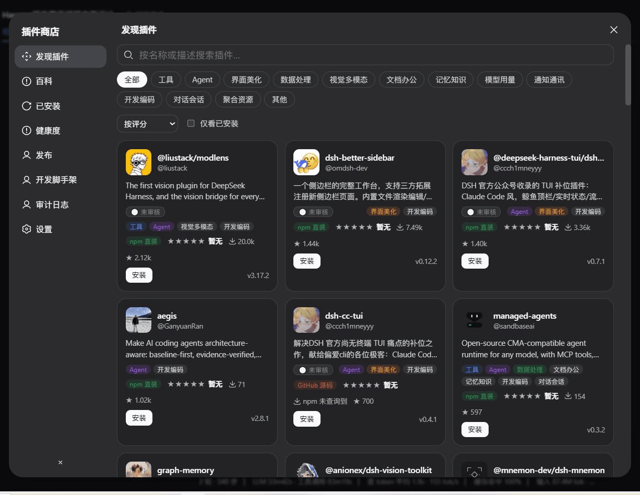The image size is (640, 495).
Task: Click the 审计日志 user icon in sidebar
Action: [x=27, y=204]
